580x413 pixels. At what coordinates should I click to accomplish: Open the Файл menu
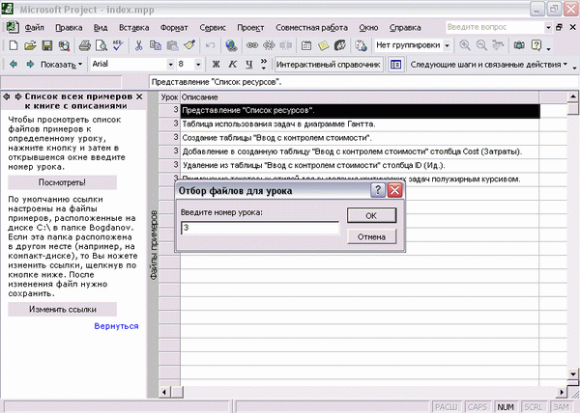click(35, 28)
